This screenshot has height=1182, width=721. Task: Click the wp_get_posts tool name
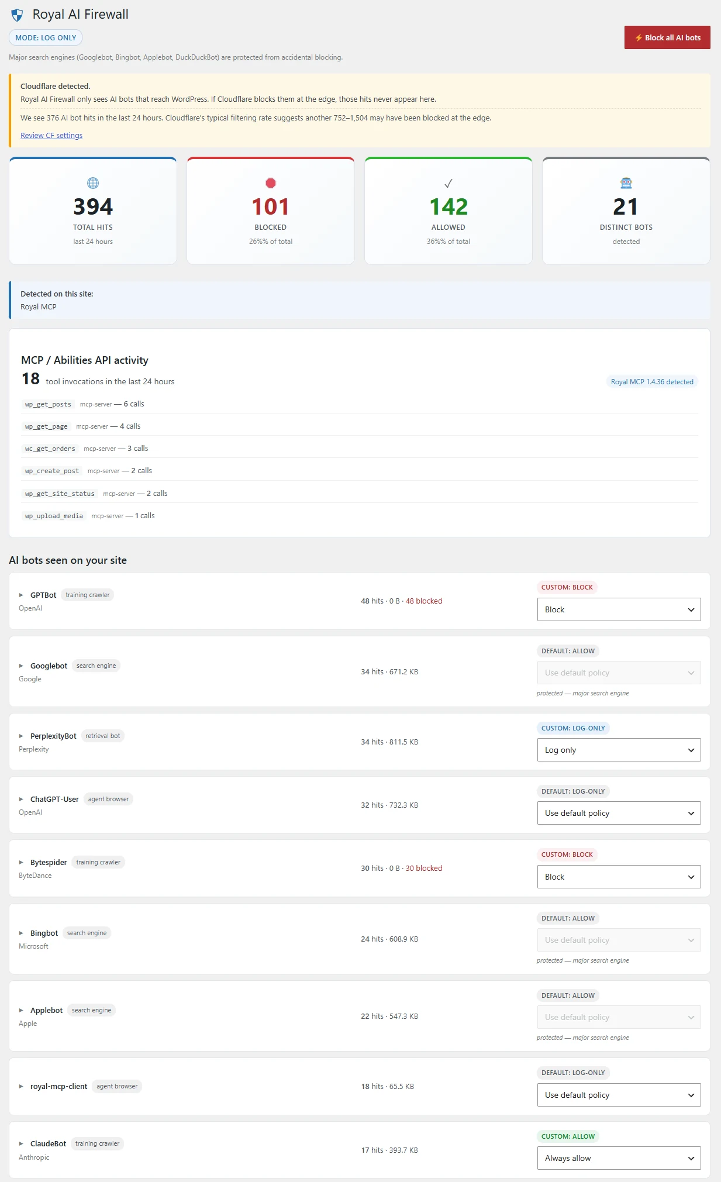pos(48,404)
